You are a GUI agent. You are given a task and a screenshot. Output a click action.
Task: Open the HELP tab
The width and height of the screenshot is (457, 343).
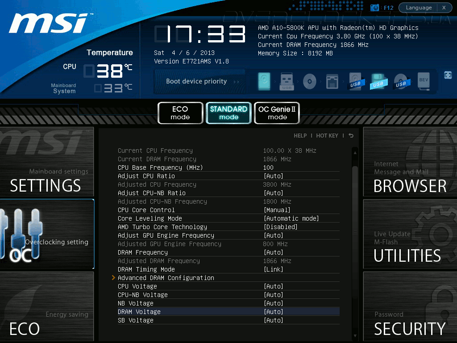(x=300, y=136)
